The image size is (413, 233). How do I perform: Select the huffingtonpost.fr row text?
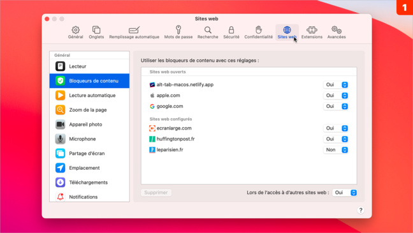176,139
